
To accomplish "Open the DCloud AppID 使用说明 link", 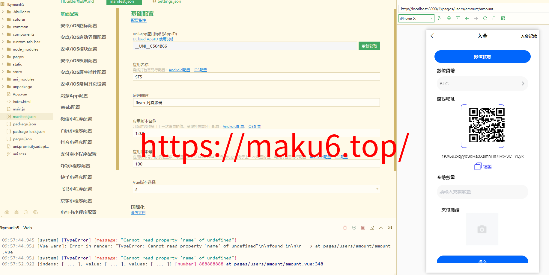I will 153,39.
